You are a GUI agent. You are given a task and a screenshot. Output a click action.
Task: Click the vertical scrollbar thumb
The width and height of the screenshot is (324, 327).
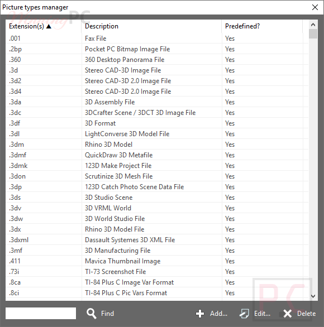313,34
